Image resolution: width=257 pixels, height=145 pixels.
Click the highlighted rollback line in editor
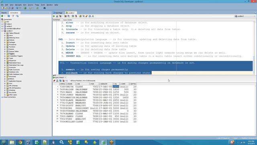[x=105, y=73]
